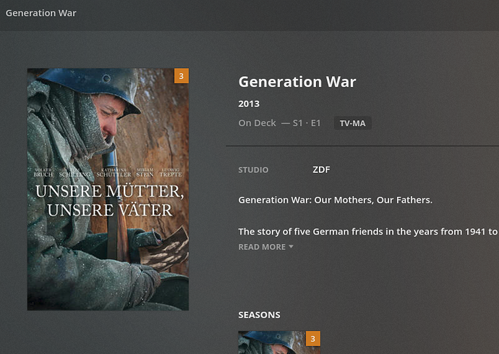Click the SEASONS section heading
Image resolution: width=499 pixels, height=354 pixels.
259,315
